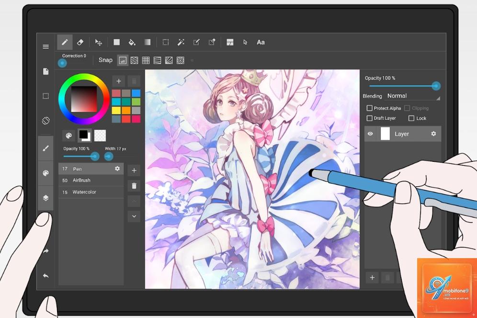Delete the selected brush
The height and width of the screenshot is (318, 477).
point(134,186)
